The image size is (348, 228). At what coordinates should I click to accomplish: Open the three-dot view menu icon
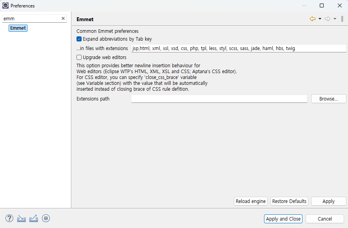coord(342,19)
